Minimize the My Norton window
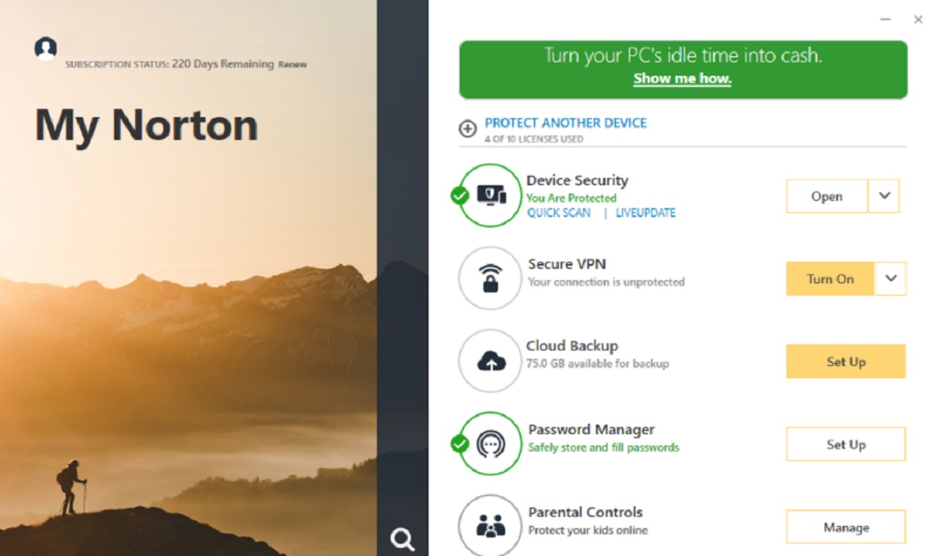The width and height of the screenshot is (929, 556). click(x=885, y=20)
